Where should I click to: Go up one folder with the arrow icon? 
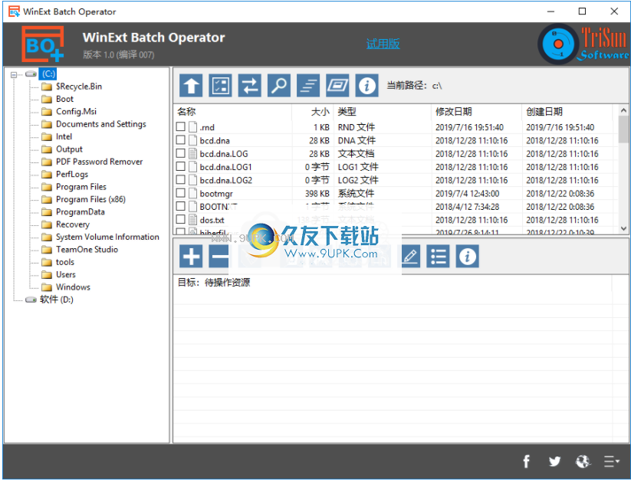click(191, 85)
